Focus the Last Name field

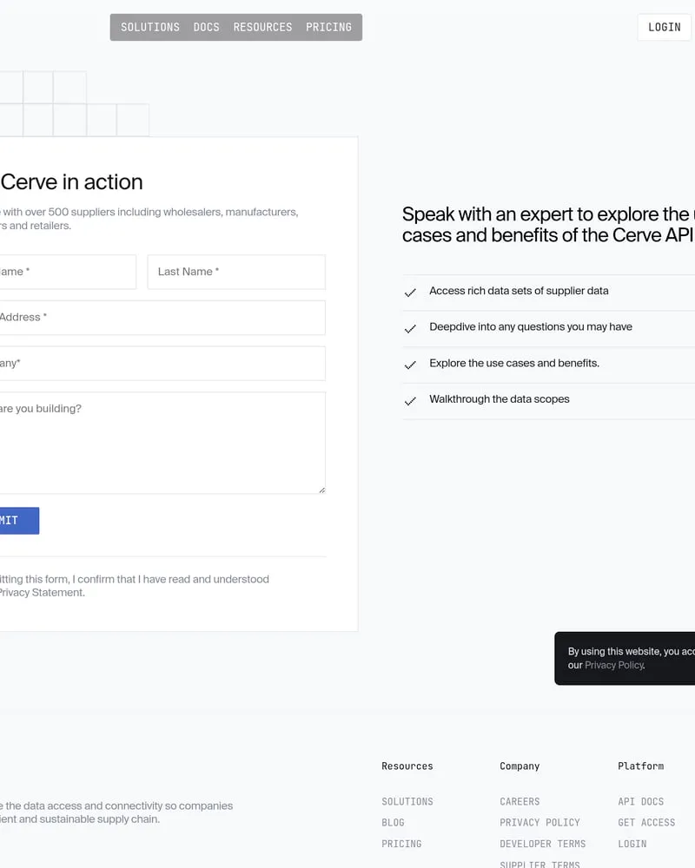(236, 272)
